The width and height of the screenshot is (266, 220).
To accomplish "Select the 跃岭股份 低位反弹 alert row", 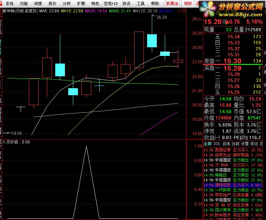I will point(233,215).
